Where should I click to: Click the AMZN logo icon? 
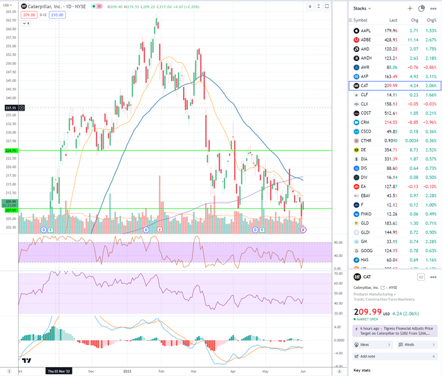[x=356, y=58]
